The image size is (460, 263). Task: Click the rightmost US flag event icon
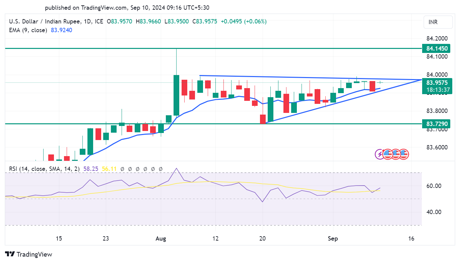[x=403, y=154]
